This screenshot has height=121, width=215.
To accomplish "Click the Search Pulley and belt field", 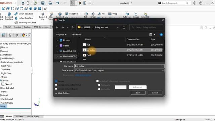I will [x=146, y=28].
